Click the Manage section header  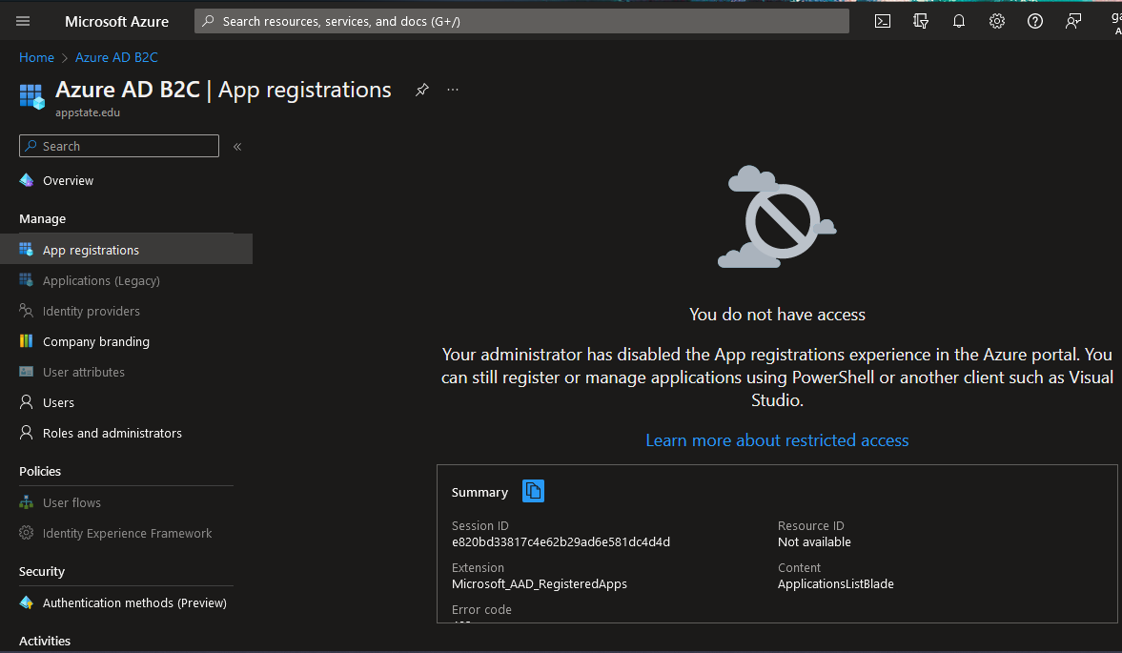pyautogui.click(x=42, y=219)
